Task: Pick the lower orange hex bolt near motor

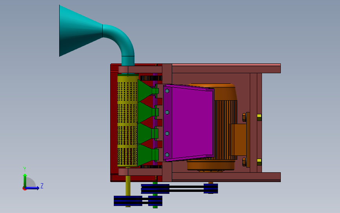Action: coord(244,162)
